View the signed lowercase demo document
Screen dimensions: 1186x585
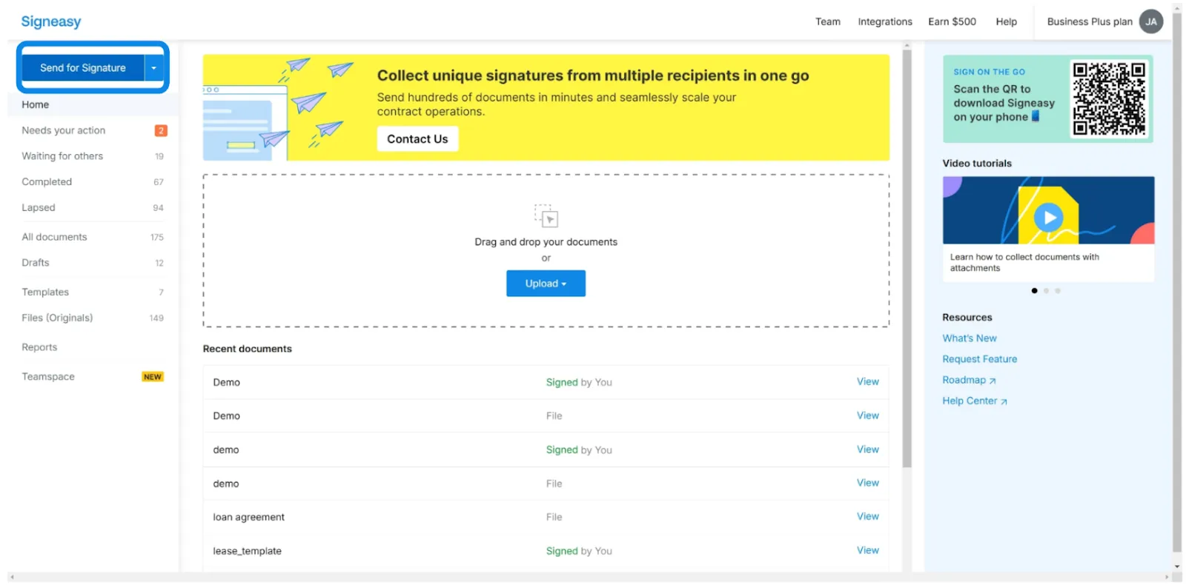point(867,449)
